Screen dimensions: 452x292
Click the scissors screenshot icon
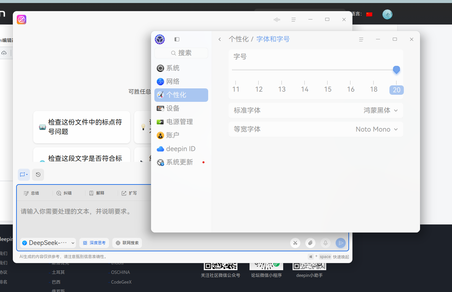[x=295, y=243]
